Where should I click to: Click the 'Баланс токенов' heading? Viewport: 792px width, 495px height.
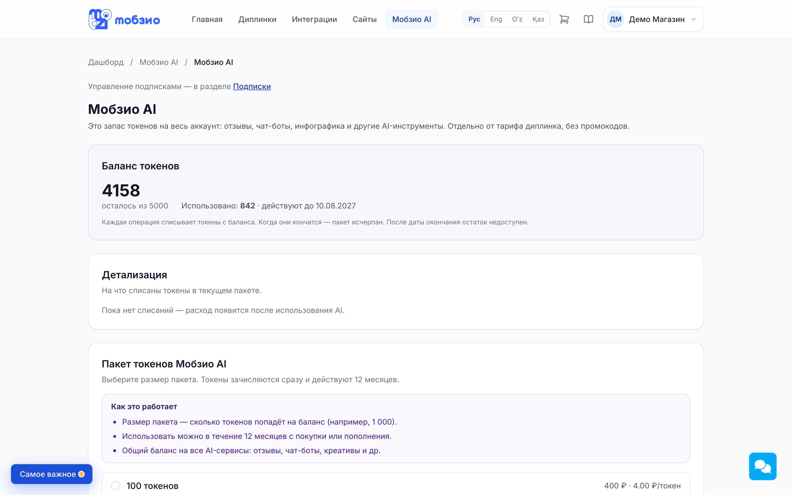click(141, 166)
